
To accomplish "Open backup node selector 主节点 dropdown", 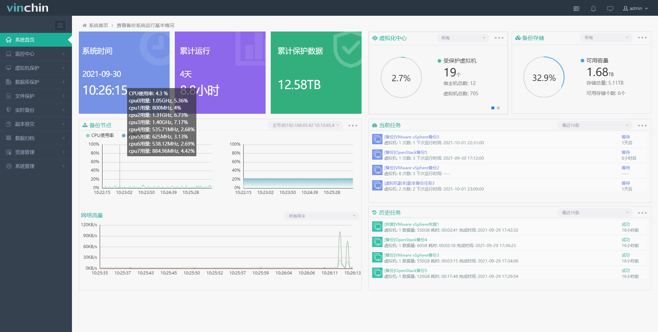I will (x=306, y=125).
